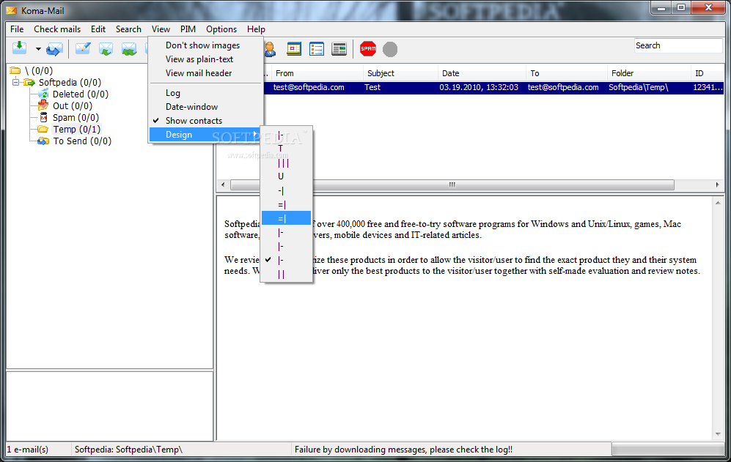The image size is (731, 462).
Task: Sort by the Subject column header
Action: (x=400, y=73)
